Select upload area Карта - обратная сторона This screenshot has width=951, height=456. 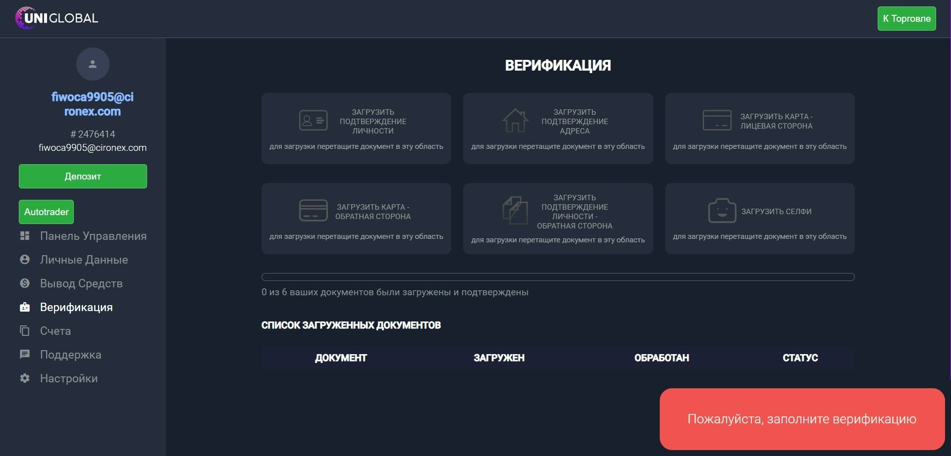click(x=356, y=219)
